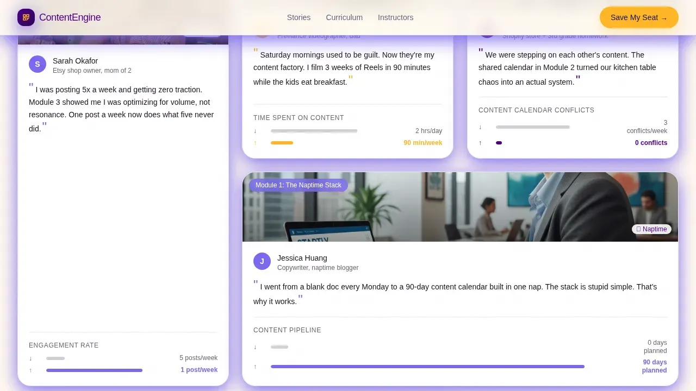Click the purple 1 post/week bar

tap(94, 370)
